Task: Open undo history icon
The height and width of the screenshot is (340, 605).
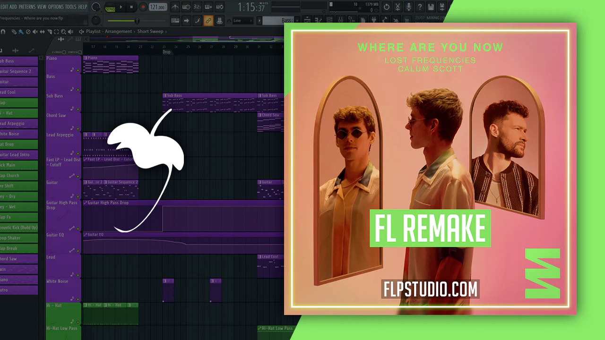Action: click(387, 7)
